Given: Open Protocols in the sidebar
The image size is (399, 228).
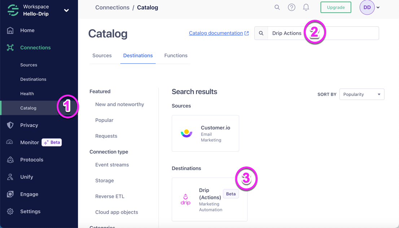Looking at the screenshot, I should point(32,160).
